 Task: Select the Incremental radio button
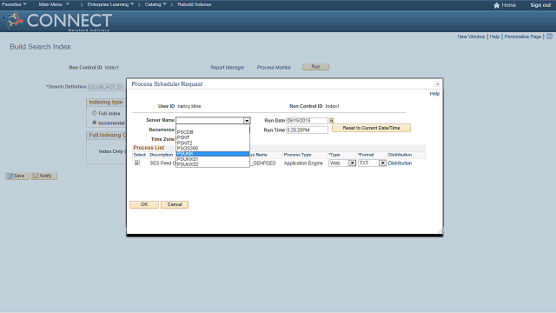point(95,123)
